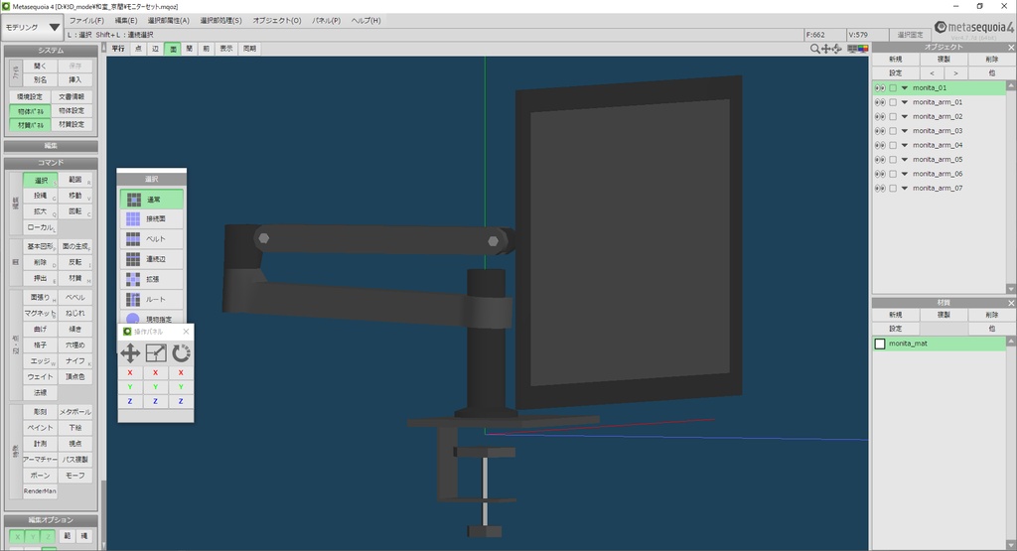Select the monita_mat material swatch

click(x=880, y=344)
